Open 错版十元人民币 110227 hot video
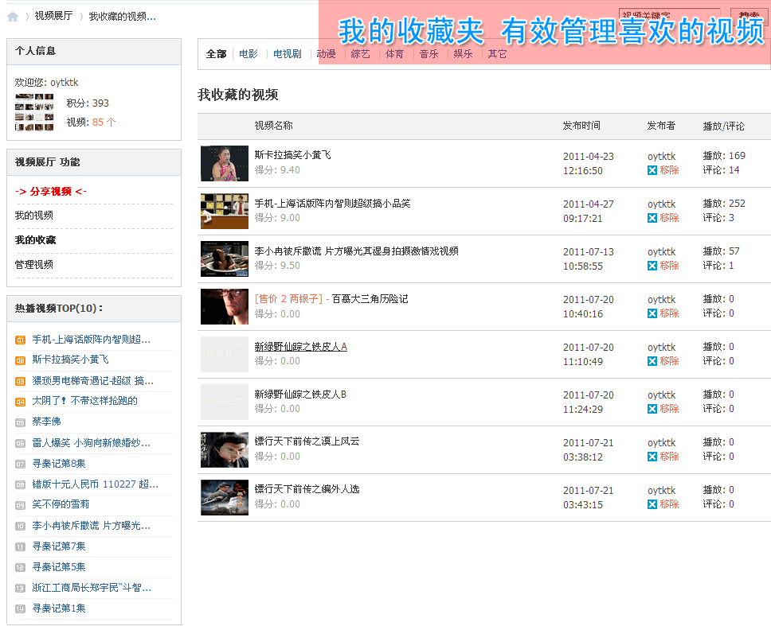The height and width of the screenshot is (626, 771). (x=96, y=484)
